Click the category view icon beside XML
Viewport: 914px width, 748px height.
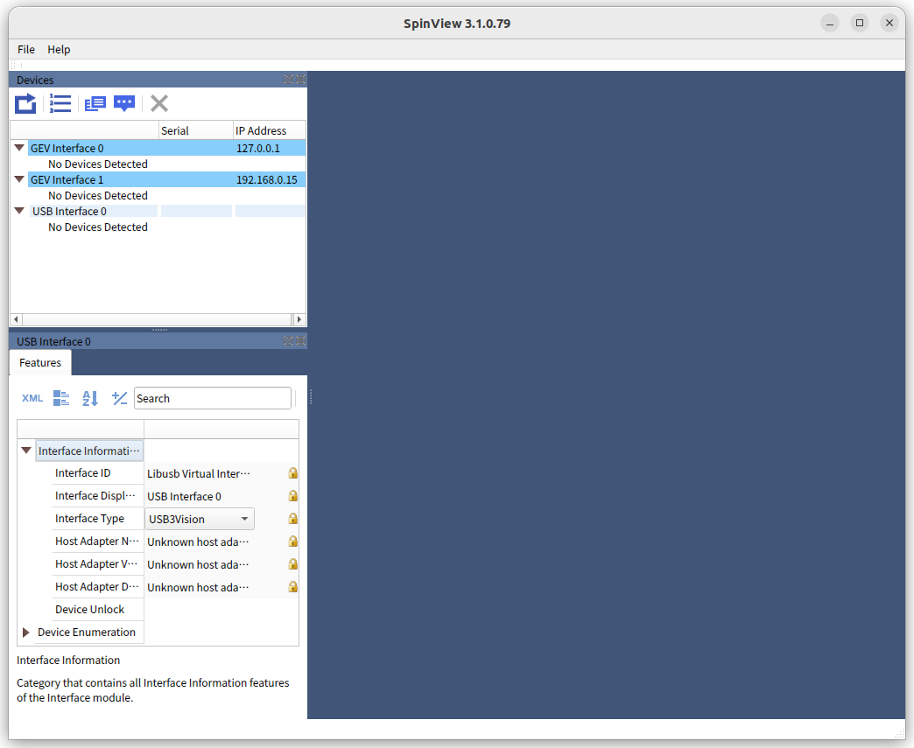pos(61,399)
